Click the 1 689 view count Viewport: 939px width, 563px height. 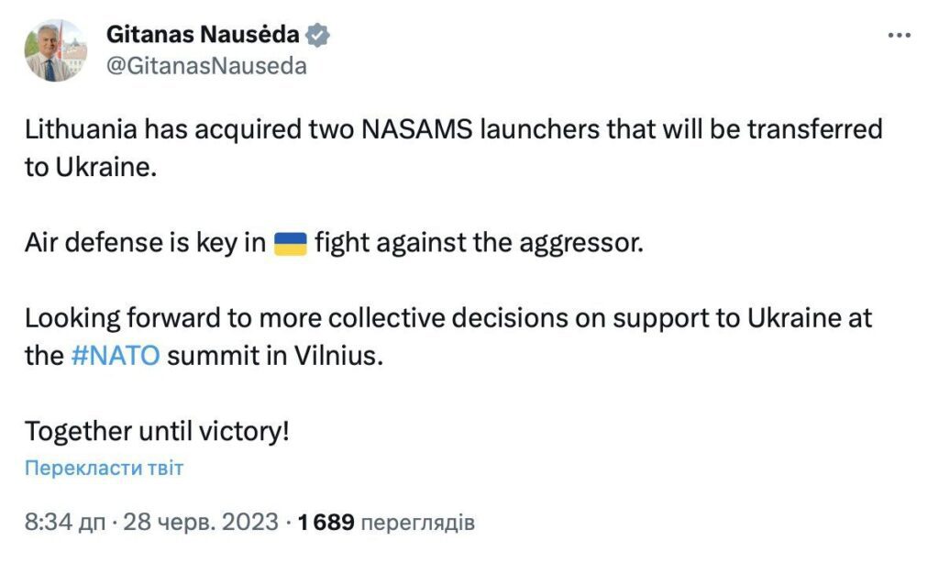pyautogui.click(x=326, y=522)
